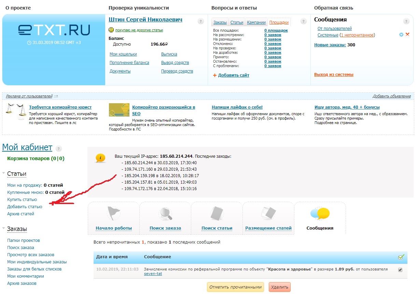This screenshot has width=417, height=294.
Task: Open the 1 непрочитанное link
Action: coord(358,35)
